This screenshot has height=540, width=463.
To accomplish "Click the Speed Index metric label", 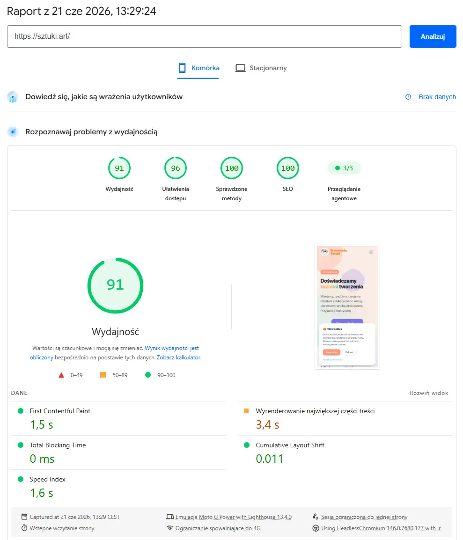I will (x=48, y=479).
